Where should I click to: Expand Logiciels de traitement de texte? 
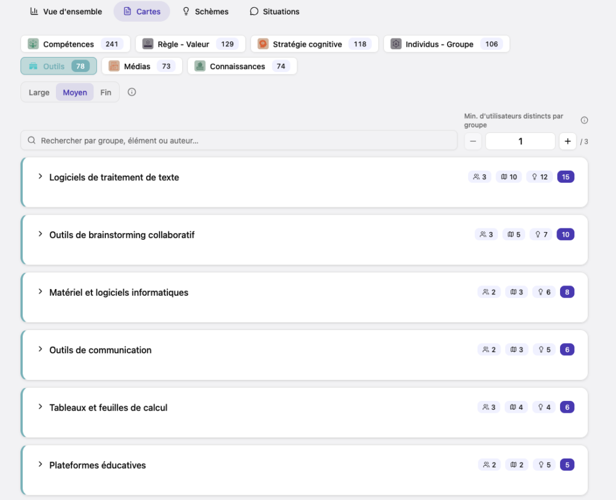tap(40, 177)
